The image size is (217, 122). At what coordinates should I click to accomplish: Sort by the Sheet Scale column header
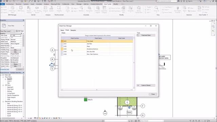tap(121, 38)
